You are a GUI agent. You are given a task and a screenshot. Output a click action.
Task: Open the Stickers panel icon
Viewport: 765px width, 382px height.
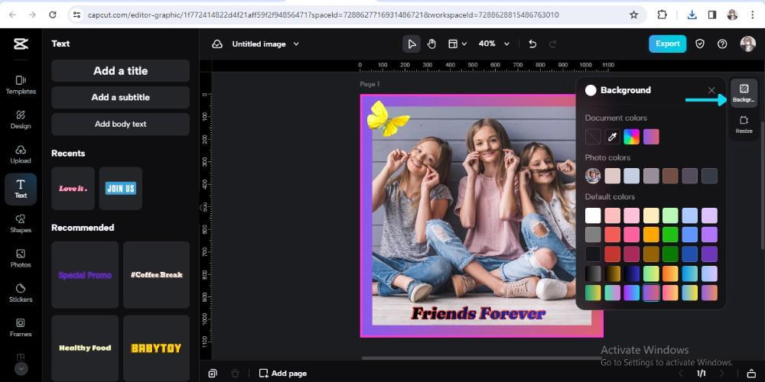click(21, 293)
